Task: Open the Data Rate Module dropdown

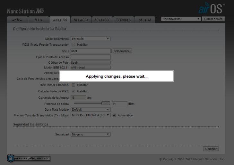Action: point(91,109)
